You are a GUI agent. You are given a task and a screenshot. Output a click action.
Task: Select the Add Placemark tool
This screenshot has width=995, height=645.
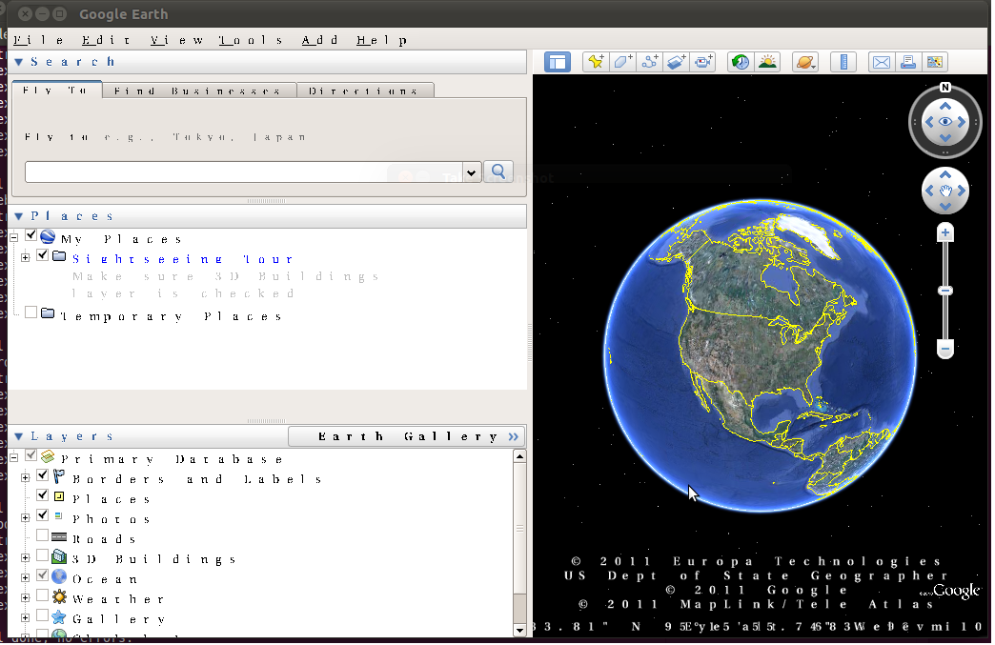[595, 61]
